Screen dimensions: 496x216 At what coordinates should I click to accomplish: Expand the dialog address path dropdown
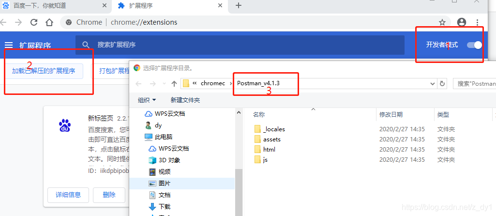pos(433,84)
